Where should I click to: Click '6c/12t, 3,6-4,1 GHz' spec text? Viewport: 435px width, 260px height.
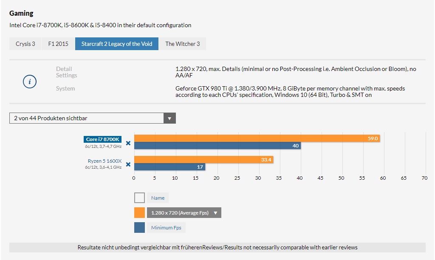103,167
